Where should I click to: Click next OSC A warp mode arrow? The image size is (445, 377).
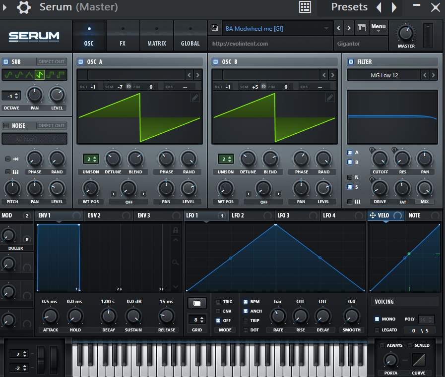tap(143, 194)
